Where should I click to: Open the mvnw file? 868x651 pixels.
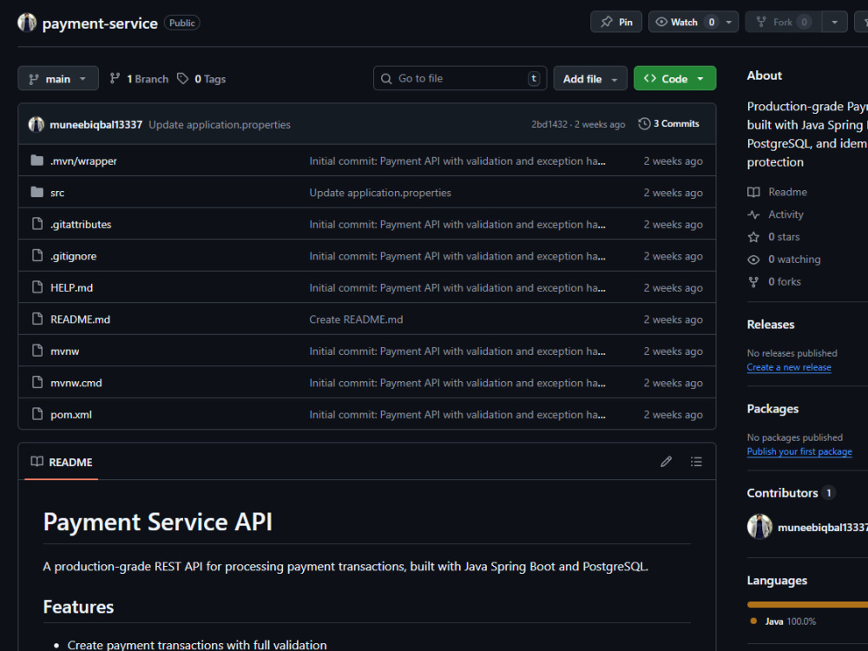point(65,351)
